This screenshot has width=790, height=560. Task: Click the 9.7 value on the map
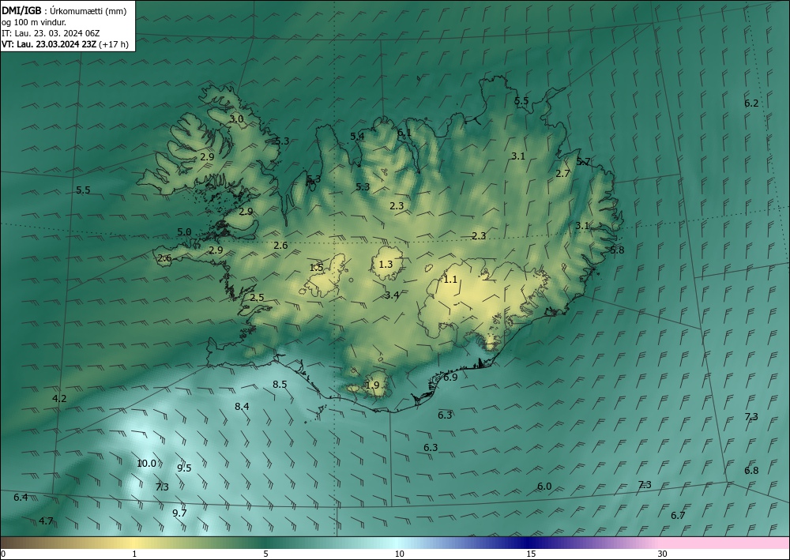[179, 513]
